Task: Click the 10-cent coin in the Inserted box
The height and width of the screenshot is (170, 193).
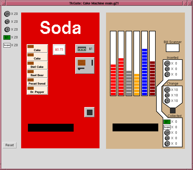Action: coord(167,69)
